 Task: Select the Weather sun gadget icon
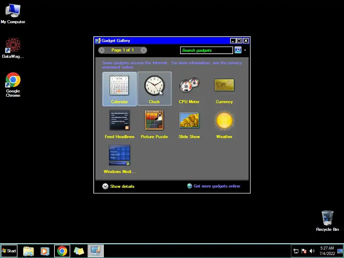(224, 121)
